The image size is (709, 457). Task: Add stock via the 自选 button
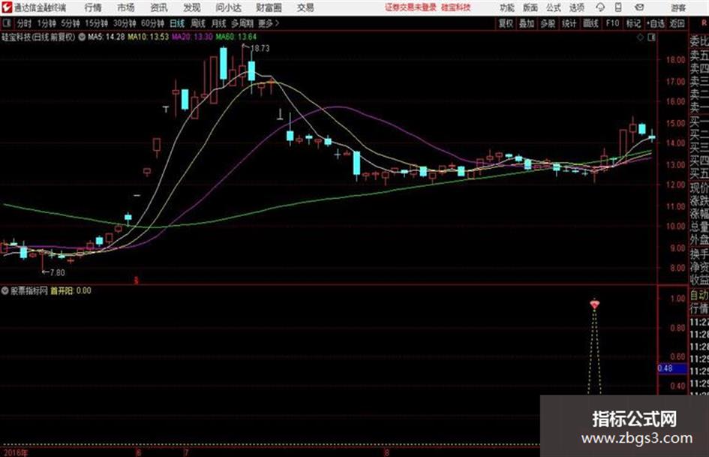click(x=655, y=23)
